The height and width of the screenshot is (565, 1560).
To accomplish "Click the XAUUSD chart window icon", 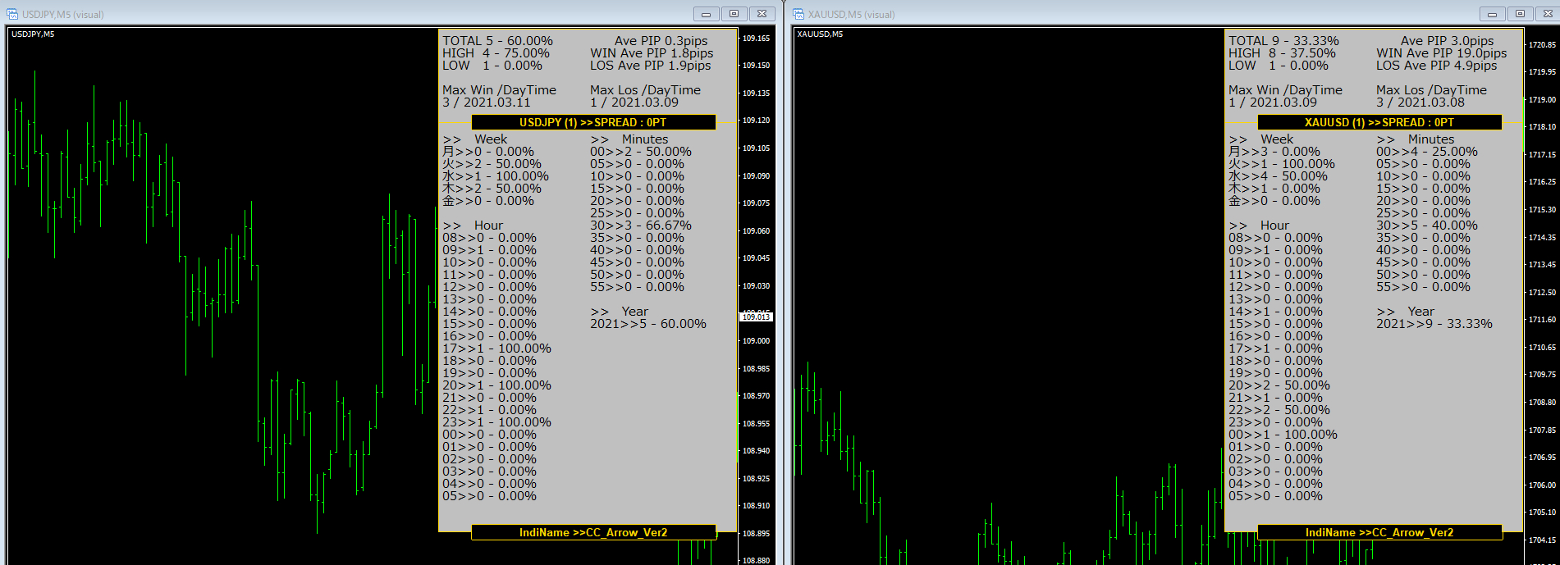I will pos(798,14).
